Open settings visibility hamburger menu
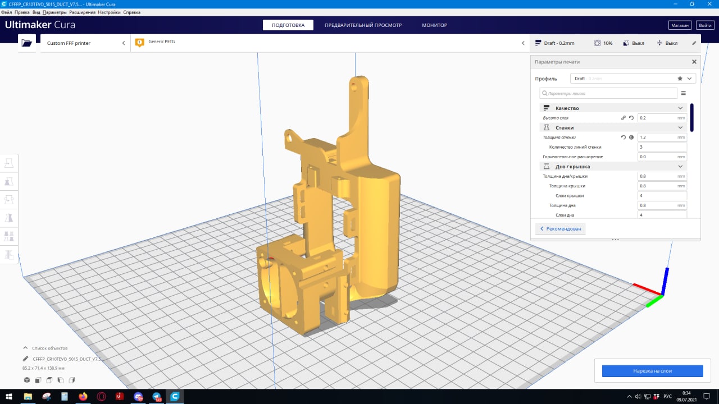This screenshot has height=404, width=719. [684, 93]
